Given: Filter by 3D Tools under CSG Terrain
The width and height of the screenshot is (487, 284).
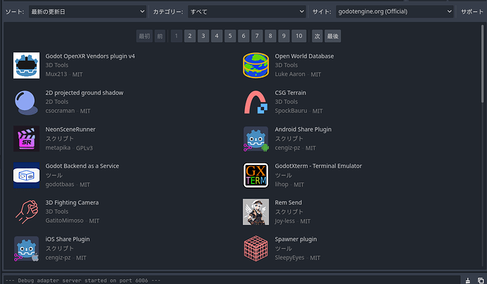Looking at the screenshot, I should [x=287, y=101].
